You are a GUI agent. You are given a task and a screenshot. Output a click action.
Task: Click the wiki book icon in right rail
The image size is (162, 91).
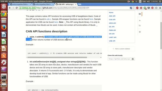coord(140,14)
